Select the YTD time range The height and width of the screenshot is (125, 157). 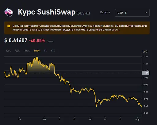53,51
